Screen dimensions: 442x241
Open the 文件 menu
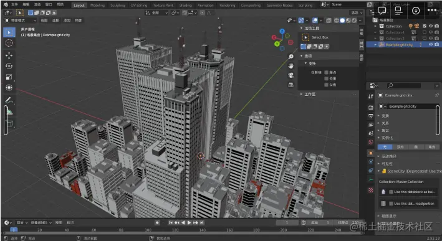click(14, 4)
